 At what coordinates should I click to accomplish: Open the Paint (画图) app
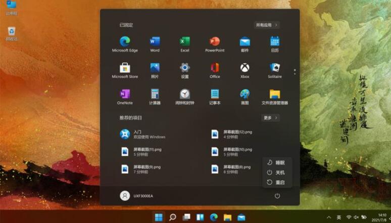pos(245,97)
